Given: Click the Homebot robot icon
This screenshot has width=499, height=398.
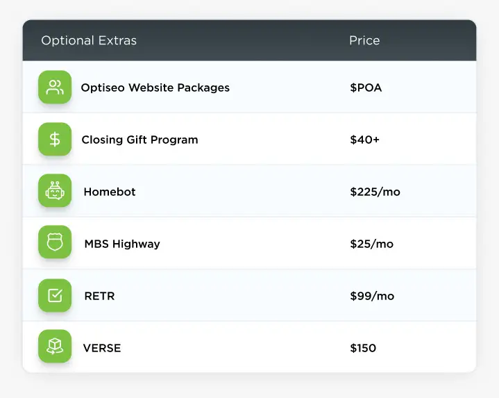Looking at the screenshot, I should 55,192.
